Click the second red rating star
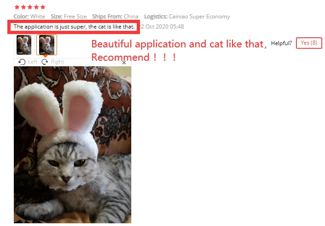 (23, 7)
